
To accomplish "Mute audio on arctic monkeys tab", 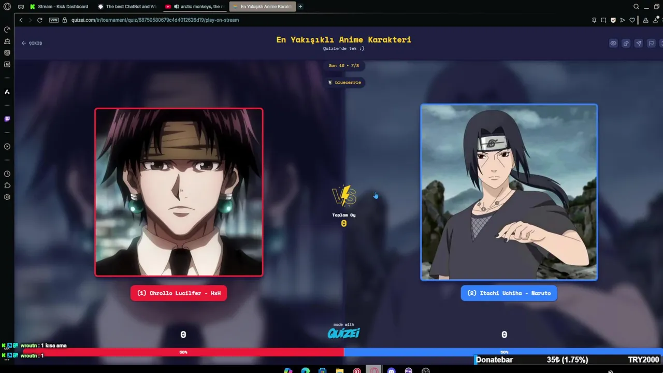I will tap(177, 7).
